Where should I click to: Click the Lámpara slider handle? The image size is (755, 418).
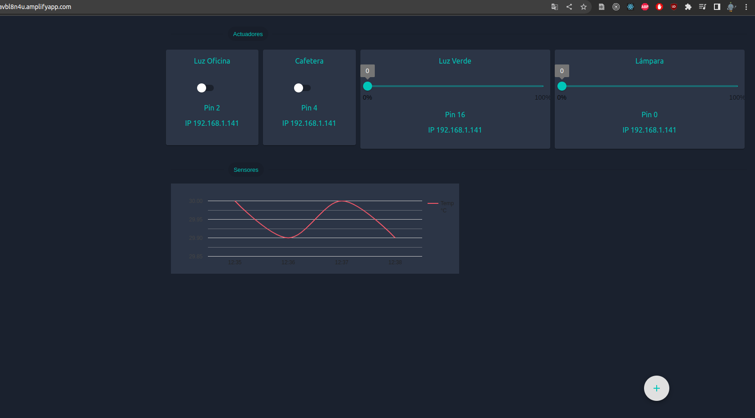562,86
